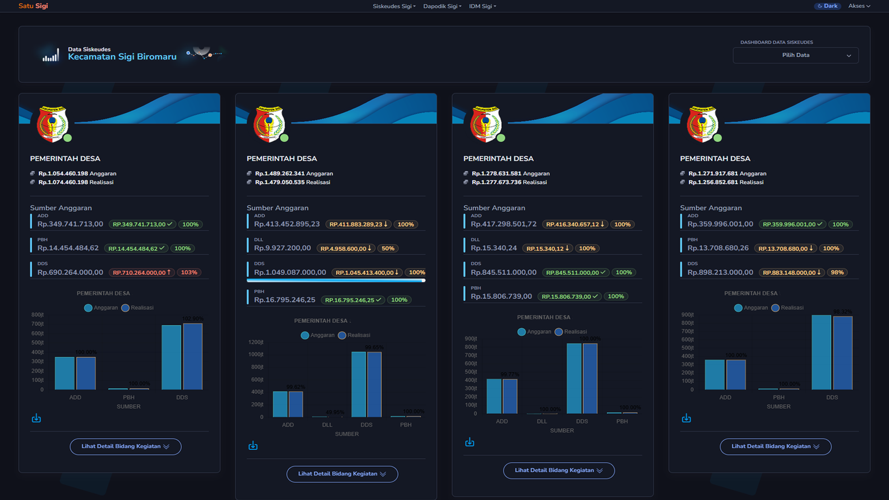Open the Dapodik Sigi menu
889x500 pixels.
click(442, 6)
